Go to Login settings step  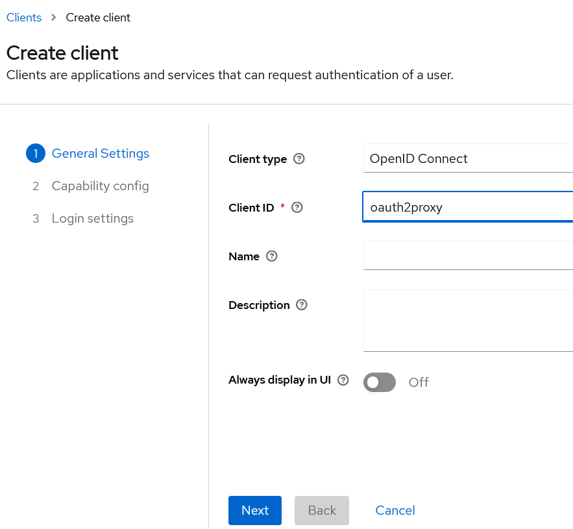(x=93, y=219)
